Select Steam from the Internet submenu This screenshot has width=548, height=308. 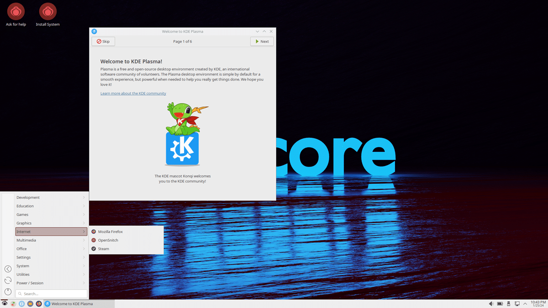coord(104,249)
